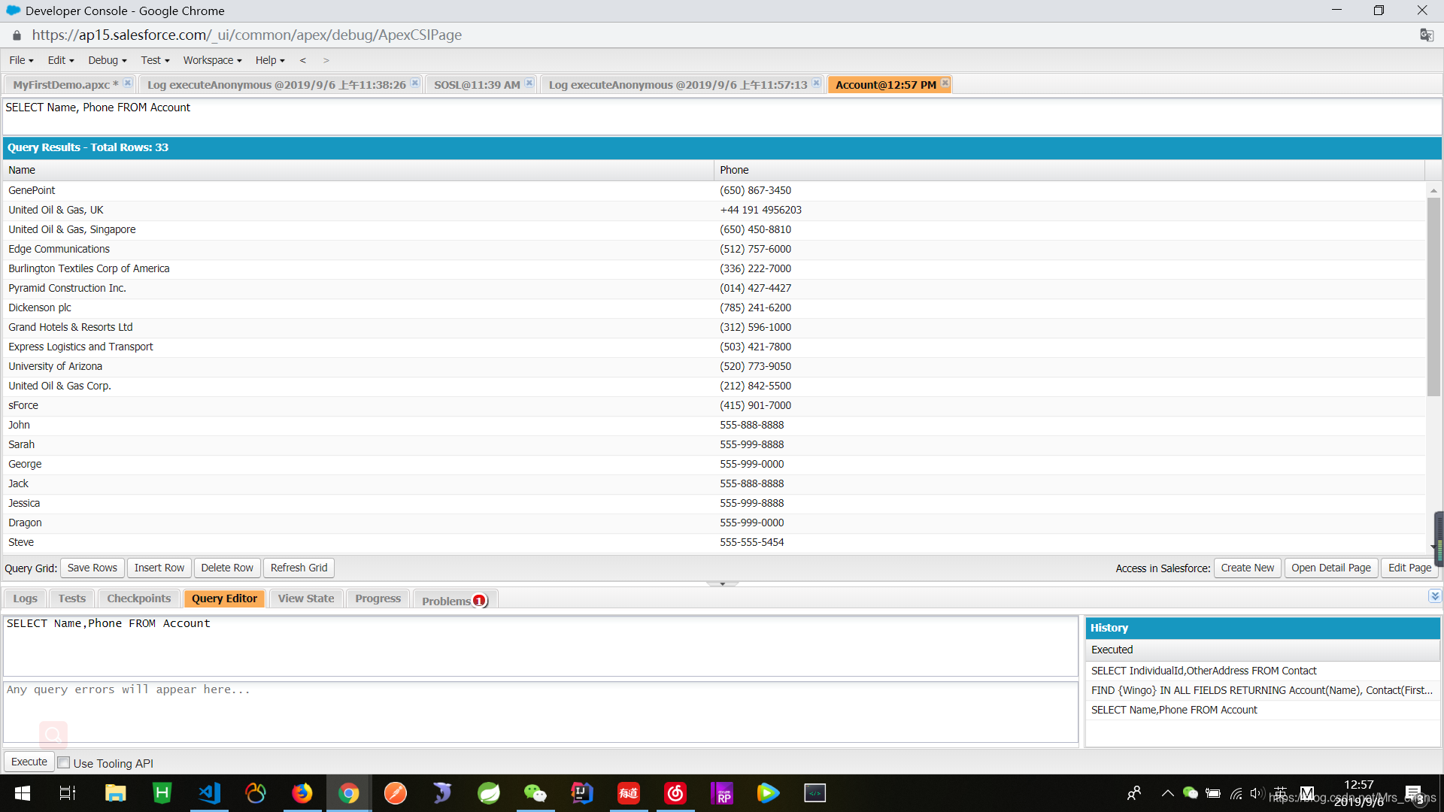This screenshot has width=1444, height=812.
Task: Open Firefox from the taskbar
Action: tap(302, 793)
